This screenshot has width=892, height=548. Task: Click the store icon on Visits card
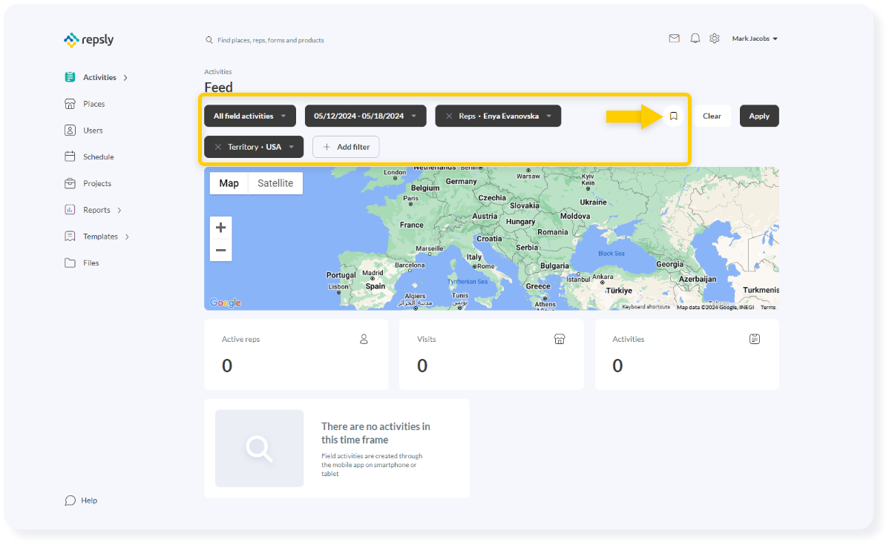[x=560, y=339]
